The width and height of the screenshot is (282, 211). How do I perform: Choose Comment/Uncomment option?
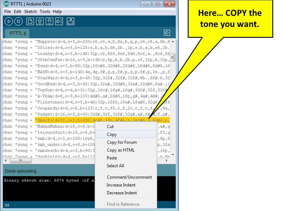tap(126, 177)
